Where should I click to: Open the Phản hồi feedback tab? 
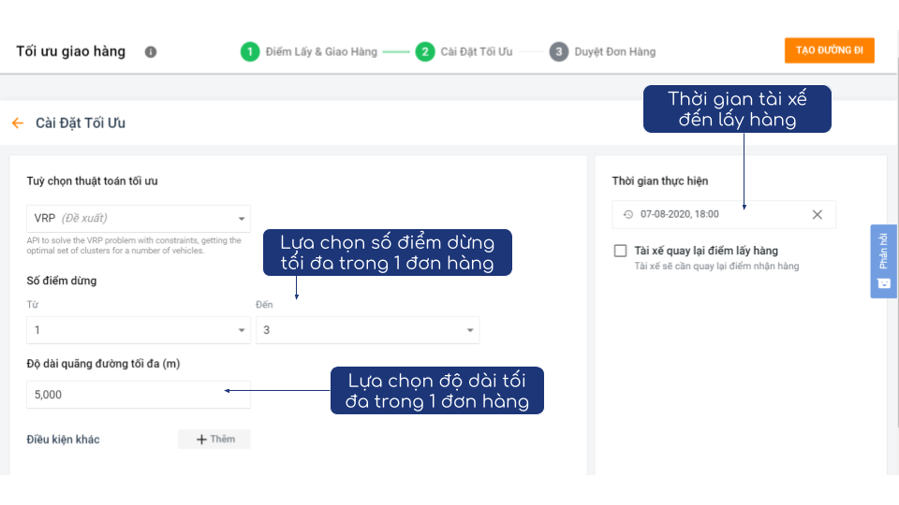coord(883,261)
